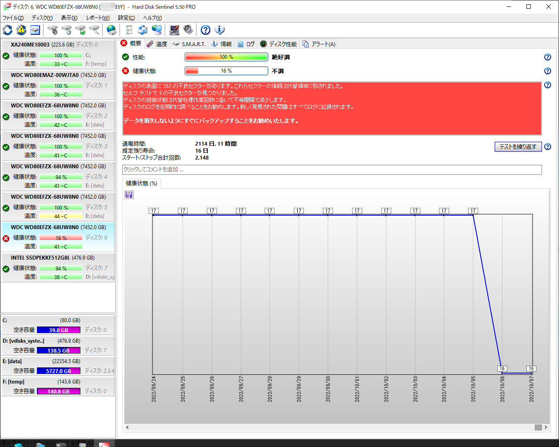Click the comment field クリックしてコメントを追加
The height and width of the screenshot is (447, 559).
click(x=332, y=170)
